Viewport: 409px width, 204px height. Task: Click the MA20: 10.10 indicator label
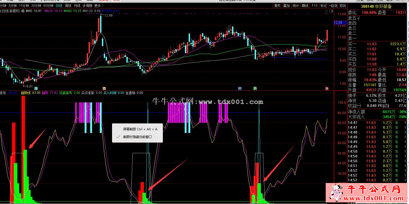[x=53, y=11]
